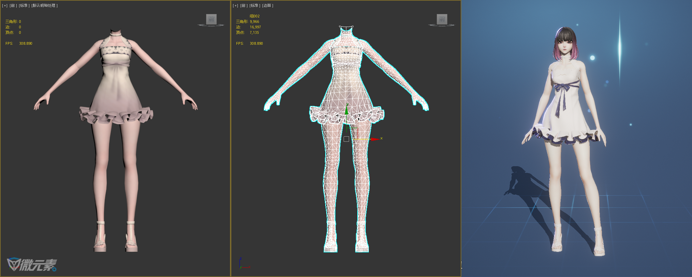Open the [+] menu in the shaded viewport
The image size is (692, 277).
click(x=5, y=5)
